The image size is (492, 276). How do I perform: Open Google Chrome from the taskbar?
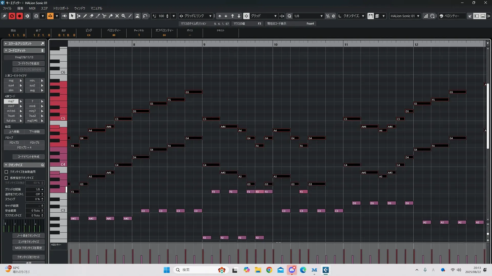[x=269, y=270]
